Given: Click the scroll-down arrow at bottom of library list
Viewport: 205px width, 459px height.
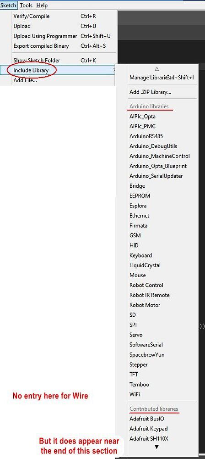Looking at the screenshot, I should (x=157, y=447).
